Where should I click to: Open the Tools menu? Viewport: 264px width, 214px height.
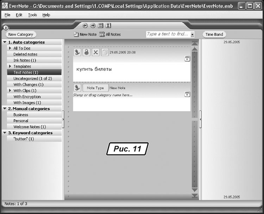32,15
